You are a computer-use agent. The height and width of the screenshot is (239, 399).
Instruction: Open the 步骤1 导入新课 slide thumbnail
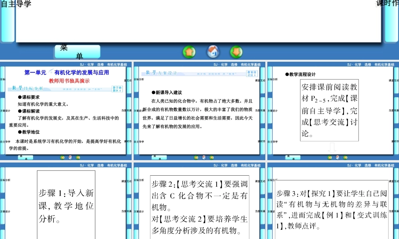[x=66, y=201]
